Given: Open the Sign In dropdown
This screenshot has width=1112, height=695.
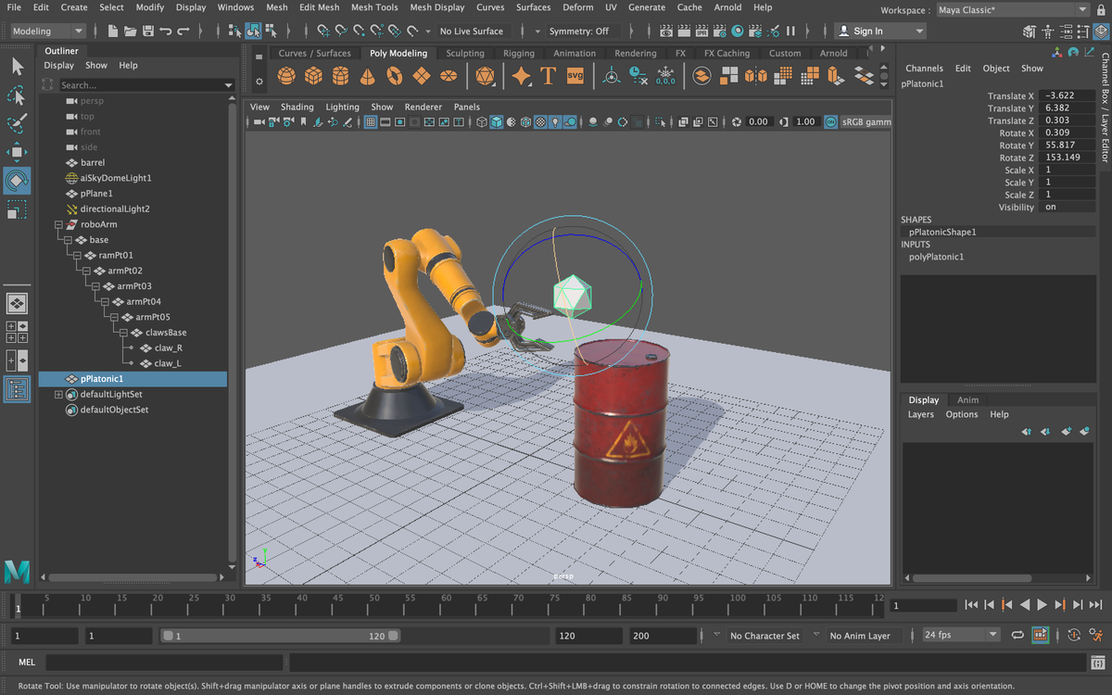Looking at the screenshot, I should pos(879,31).
